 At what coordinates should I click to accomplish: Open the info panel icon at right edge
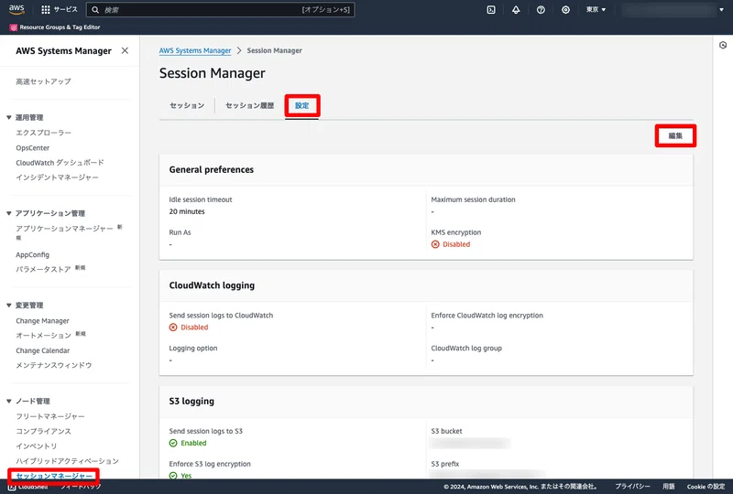tap(723, 46)
